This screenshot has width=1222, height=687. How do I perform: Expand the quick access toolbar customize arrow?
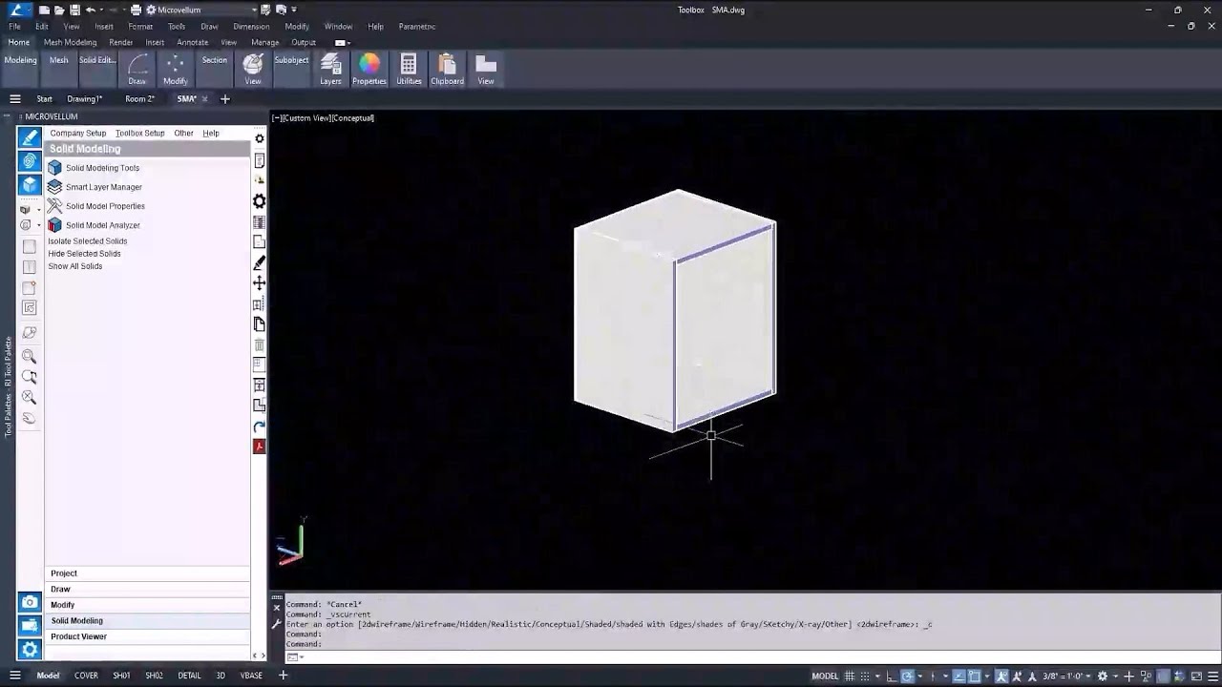294,10
